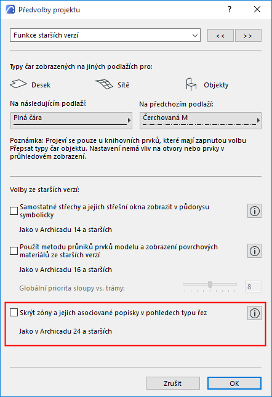The width and height of the screenshot is (272, 397).
Task: Open the Funkce starších verzí dropdown
Action: click(105, 35)
